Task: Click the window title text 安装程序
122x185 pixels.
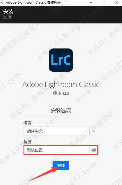Action: coord(54,2)
